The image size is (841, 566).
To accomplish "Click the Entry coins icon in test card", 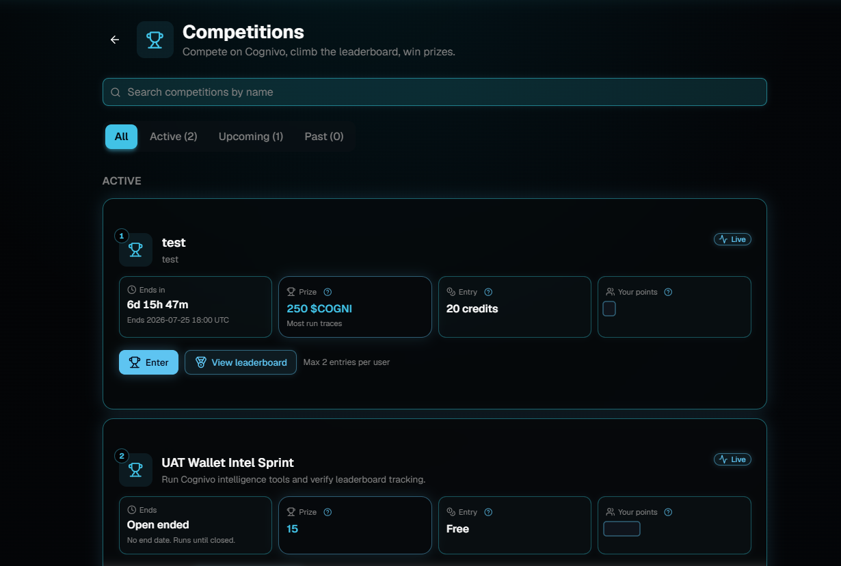I will [x=451, y=292].
